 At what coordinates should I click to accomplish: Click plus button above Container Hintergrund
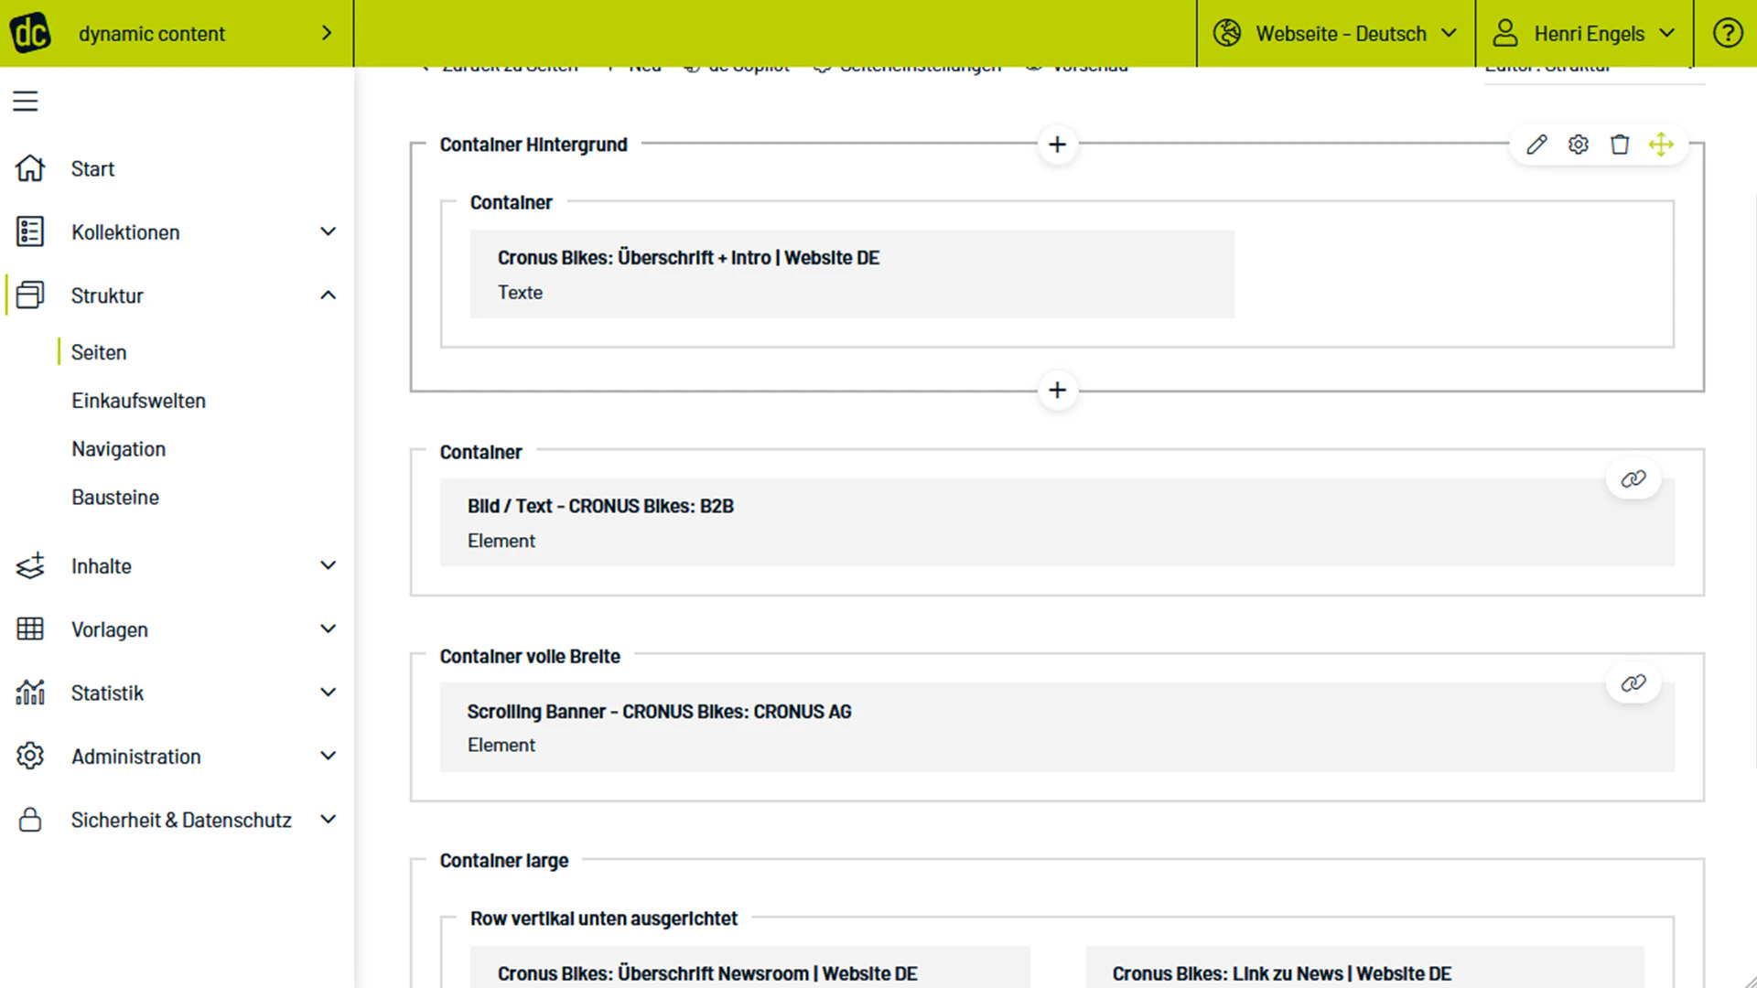(1057, 145)
